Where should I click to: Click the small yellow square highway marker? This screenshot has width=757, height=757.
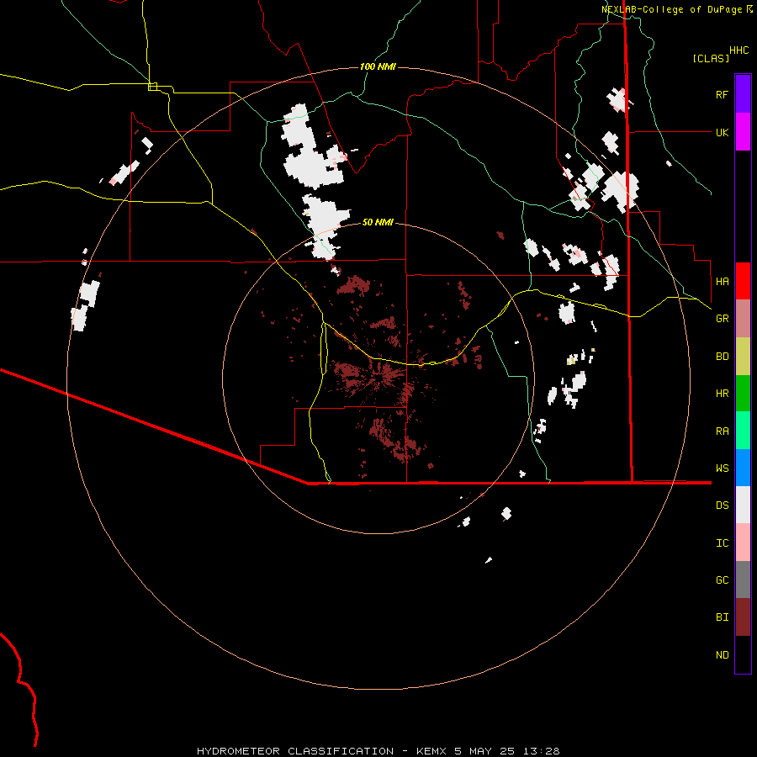tap(152, 87)
